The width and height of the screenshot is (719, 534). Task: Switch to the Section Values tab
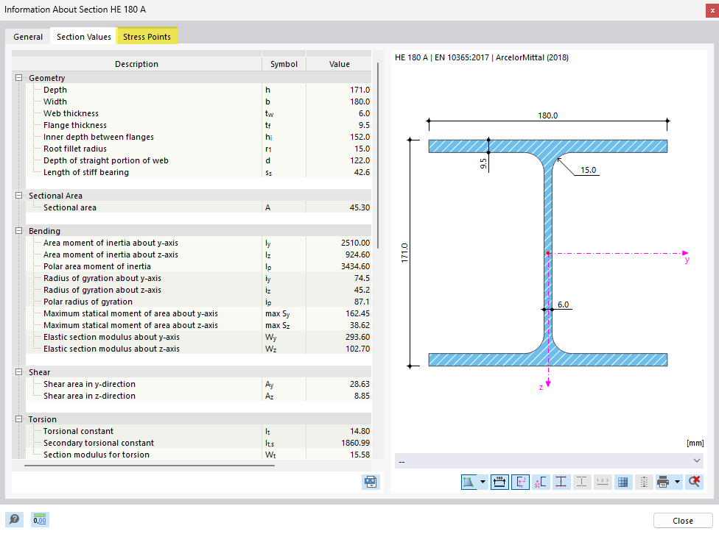pyautogui.click(x=84, y=37)
